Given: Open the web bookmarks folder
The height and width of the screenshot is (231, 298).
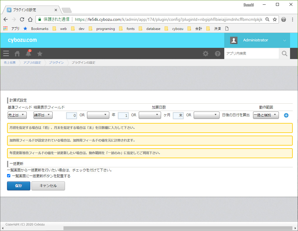Looking at the screenshot, I should (x=60, y=29).
